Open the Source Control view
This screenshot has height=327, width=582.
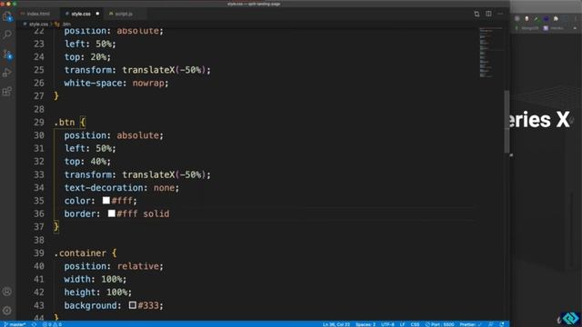click(x=7, y=54)
